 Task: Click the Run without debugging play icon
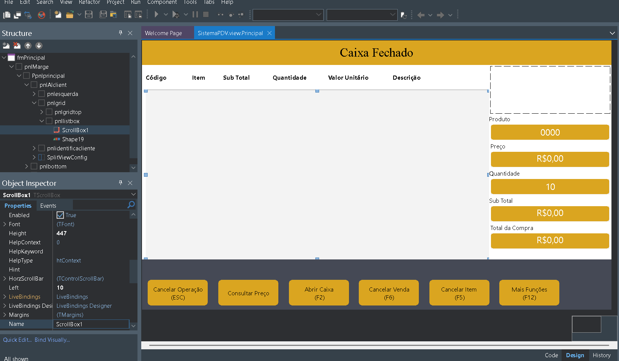click(156, 14)
